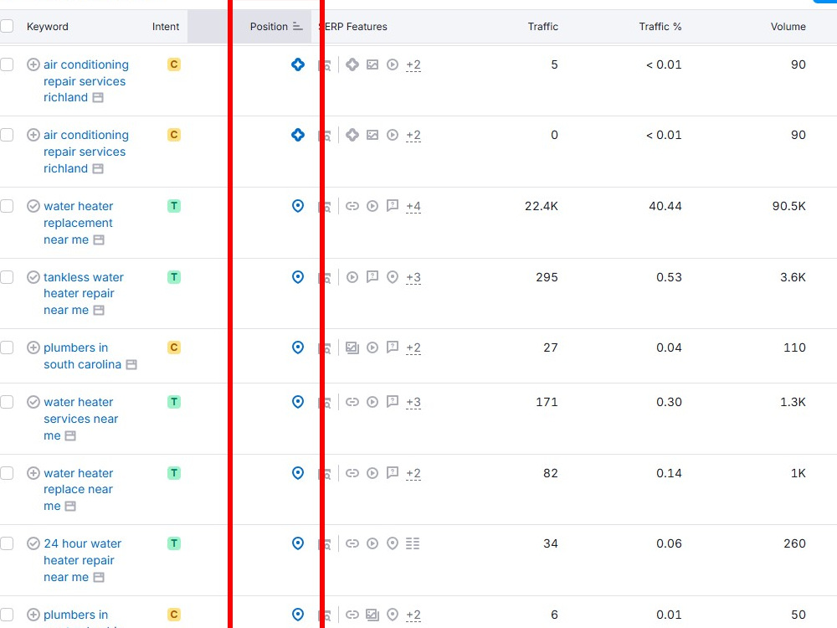
Task: Tick the plumbers in south carolina checkbox
Action: click(x=7, y=347)
